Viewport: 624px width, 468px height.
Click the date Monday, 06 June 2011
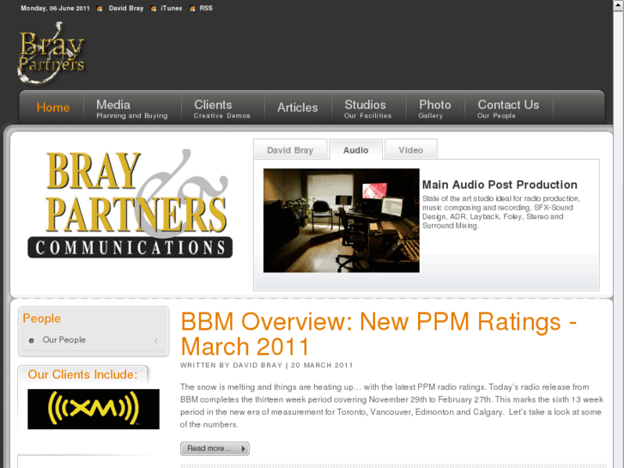pos(55,8)
